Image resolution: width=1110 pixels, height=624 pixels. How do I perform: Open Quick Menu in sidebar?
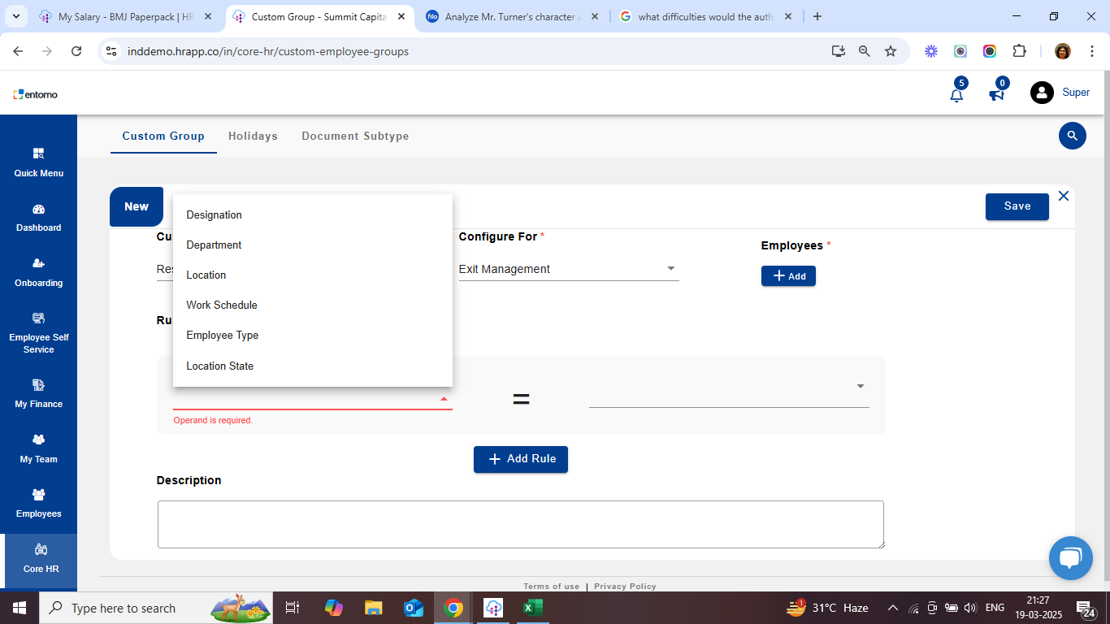click(38, 162)
